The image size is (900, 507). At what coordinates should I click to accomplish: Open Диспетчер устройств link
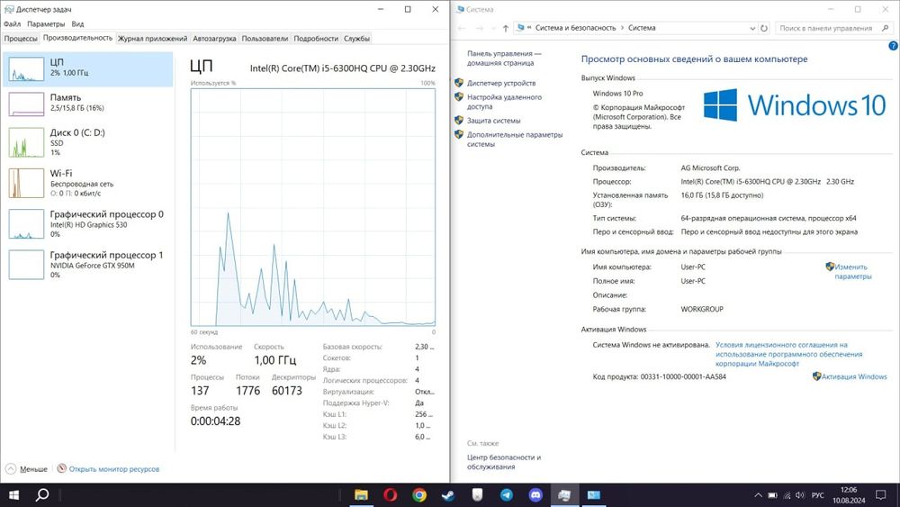click(501, 83)
